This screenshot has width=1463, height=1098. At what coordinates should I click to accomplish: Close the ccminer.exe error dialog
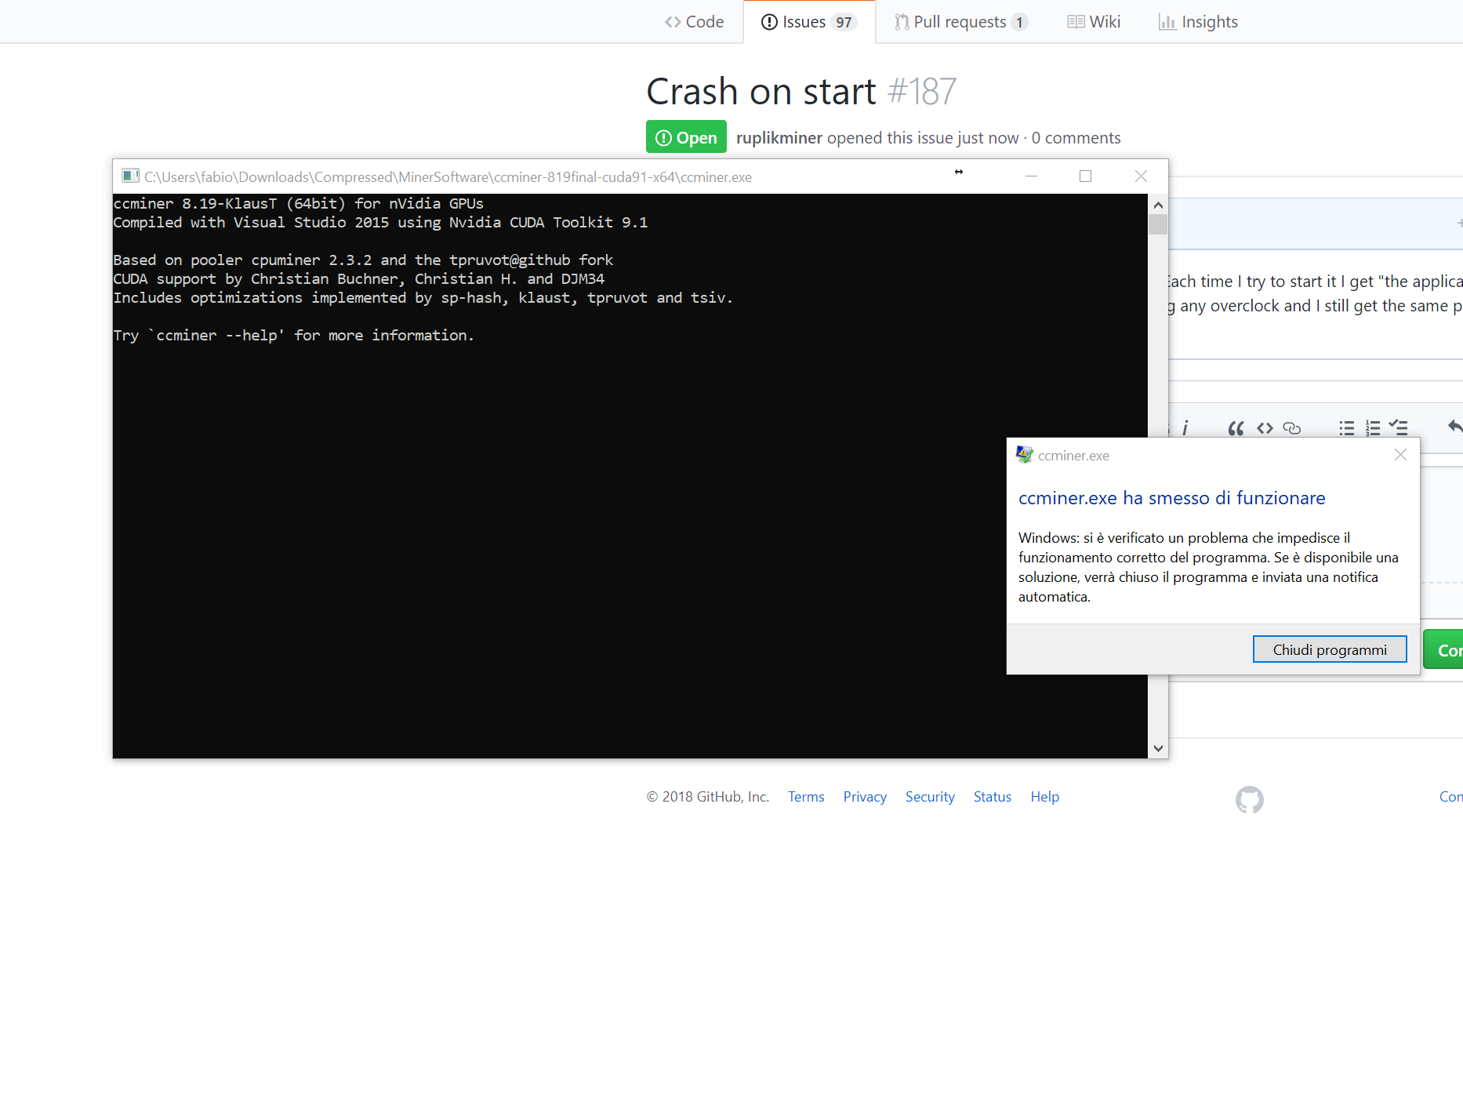[1401, 455]
